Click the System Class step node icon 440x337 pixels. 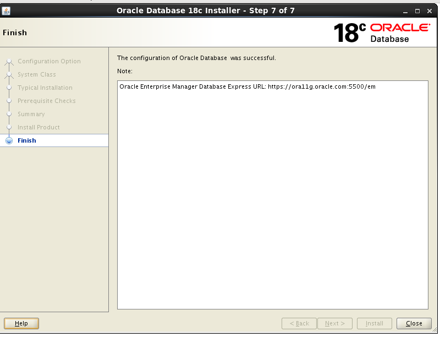click(x=9, y=74)
